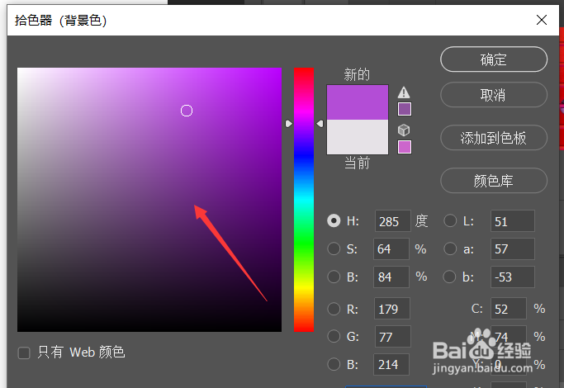Viewport: 564px width, 388px height.
Task: Select the RGB blue B radio button
Action: 334,364
